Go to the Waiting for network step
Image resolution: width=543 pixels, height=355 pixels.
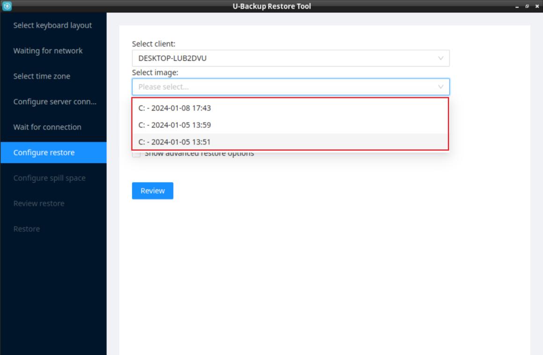tap(48, 51)
